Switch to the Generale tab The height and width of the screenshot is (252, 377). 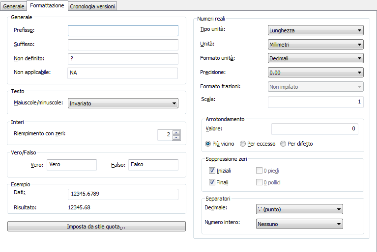tap(14, 6)
